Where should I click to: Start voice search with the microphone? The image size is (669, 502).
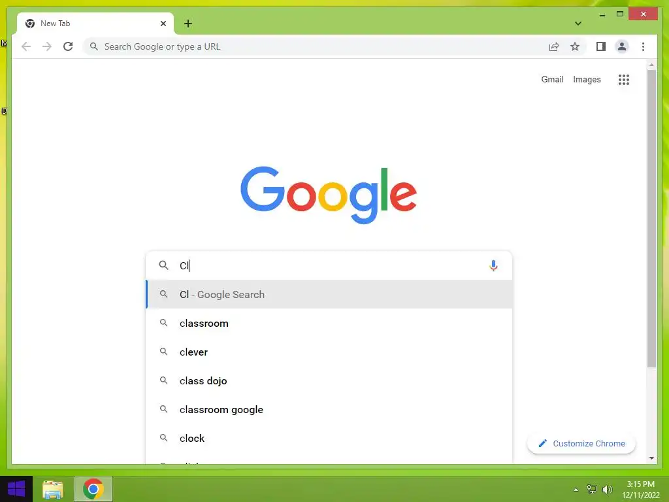click(493, 265)
